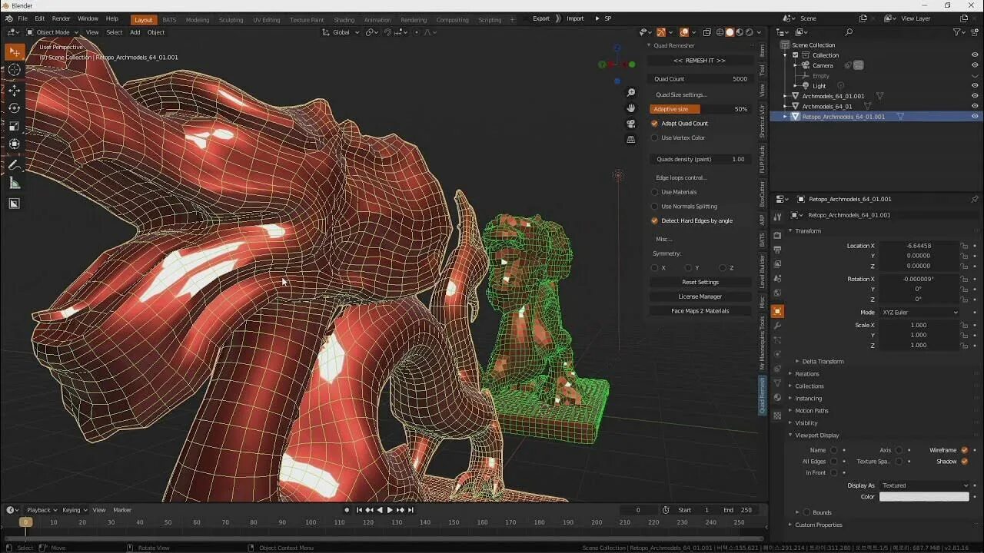Enable the Use Vertex Color checkbox
Viewport: 984px width, 553px height.
pos(655,137)
